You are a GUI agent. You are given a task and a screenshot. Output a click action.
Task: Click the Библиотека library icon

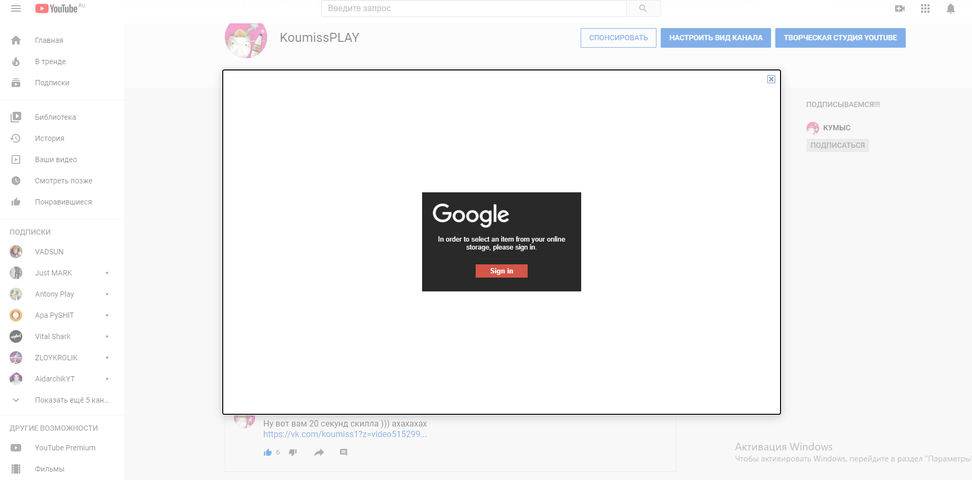click(x=16, y=117)
